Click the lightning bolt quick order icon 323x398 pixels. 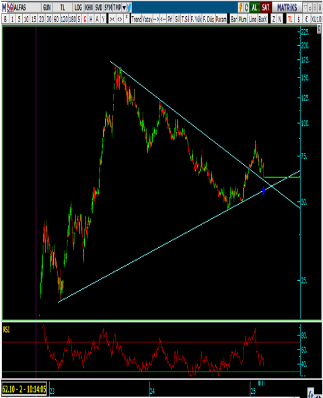coord(241,7)
